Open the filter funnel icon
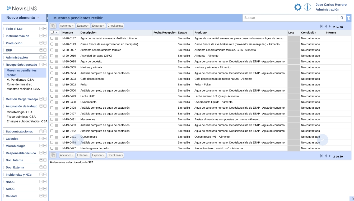Image resolution: width=354 pixels, height=201 pixels. pyautogui.click(x=349, y=18)
